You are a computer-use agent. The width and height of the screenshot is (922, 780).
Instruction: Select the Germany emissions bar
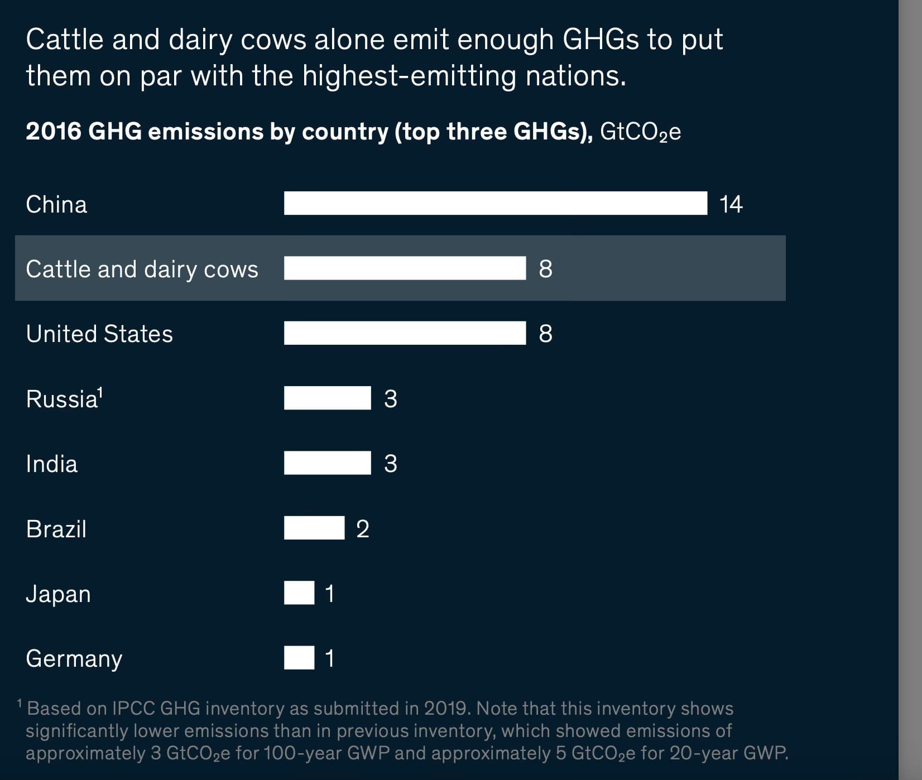[299, 658]
